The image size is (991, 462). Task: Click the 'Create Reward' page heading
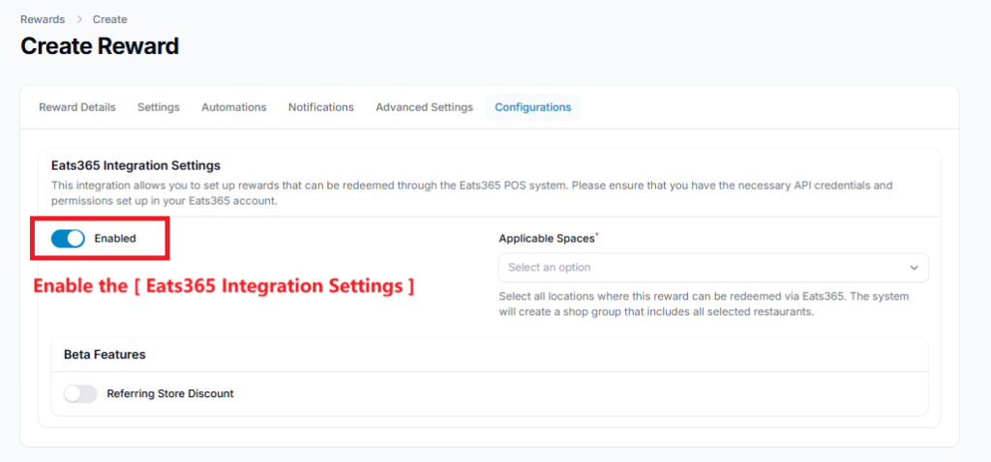100,46
